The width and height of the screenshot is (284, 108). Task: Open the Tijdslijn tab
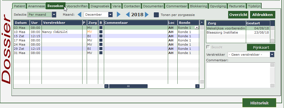coord(254,6)
